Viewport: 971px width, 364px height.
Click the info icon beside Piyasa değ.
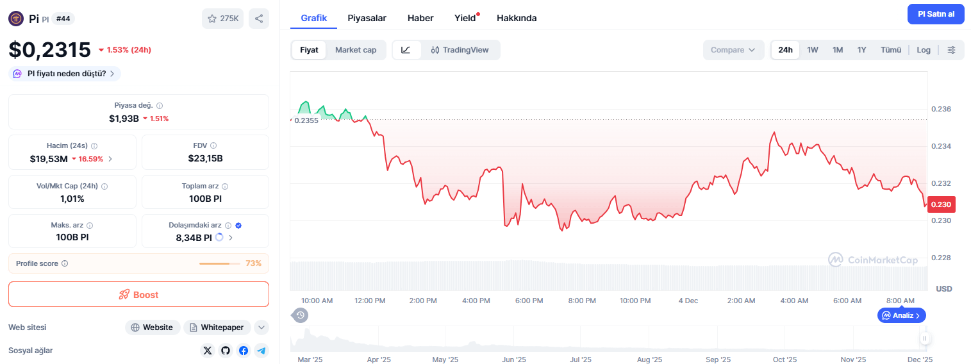click(x=160, y=106)
